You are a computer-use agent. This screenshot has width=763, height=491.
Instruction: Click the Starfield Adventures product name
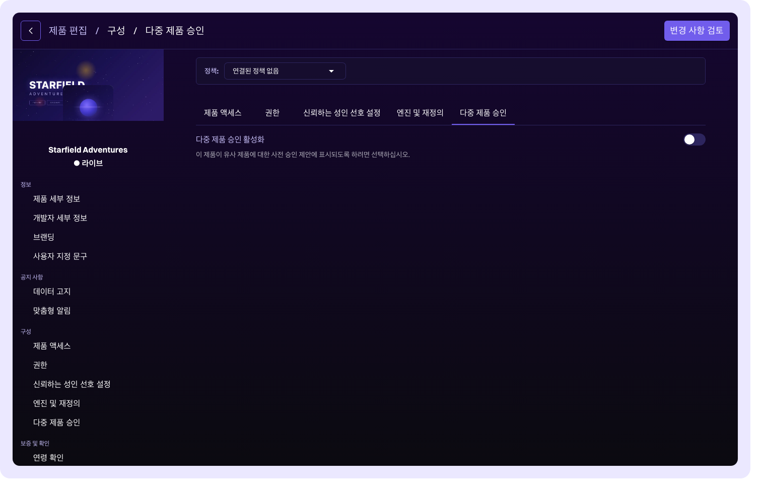[x=88, y=150]
